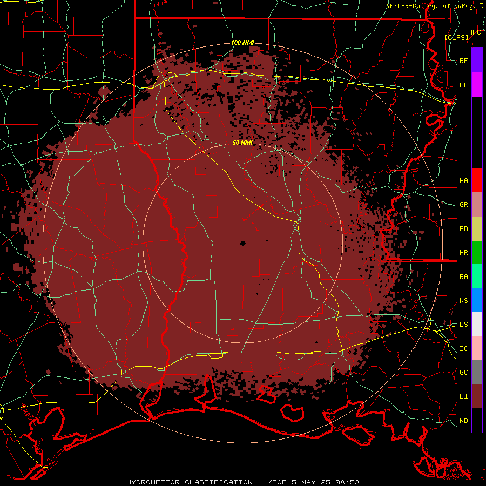Select the "BD" legend label

pos(463,229)
